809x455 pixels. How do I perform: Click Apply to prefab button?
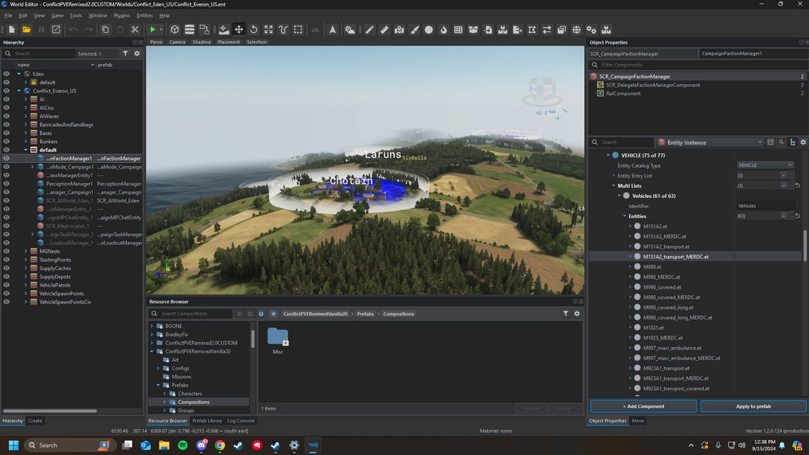[753, 406]
